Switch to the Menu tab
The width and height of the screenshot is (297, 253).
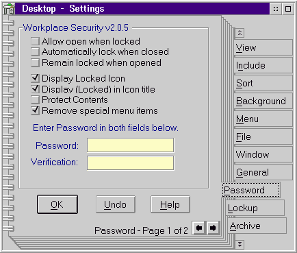[263, 119]
